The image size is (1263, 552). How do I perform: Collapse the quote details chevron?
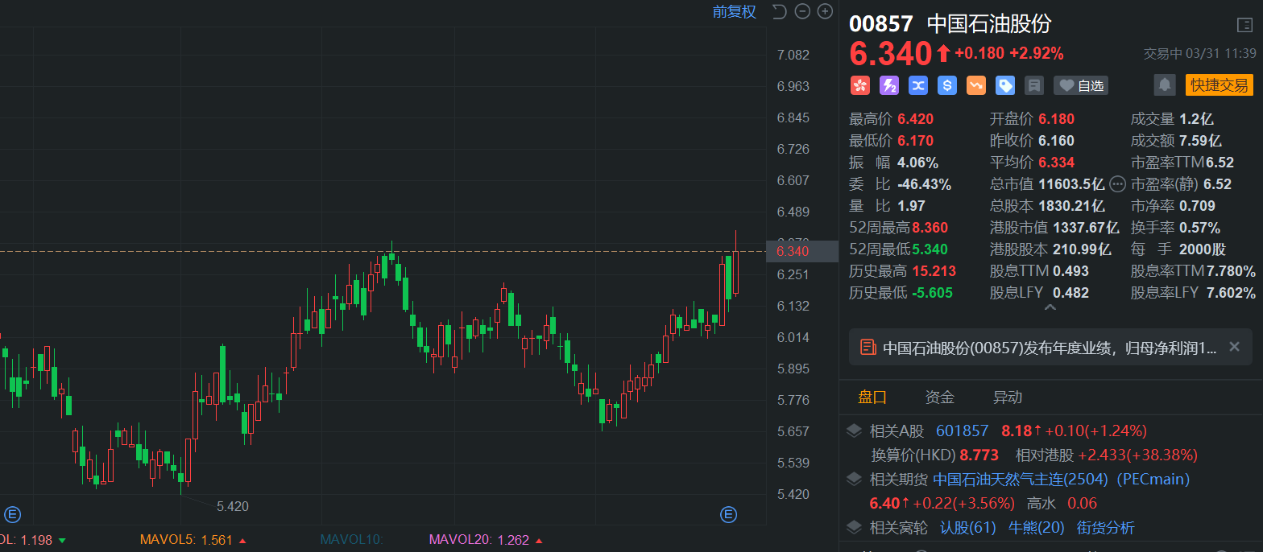(1050, 307)
